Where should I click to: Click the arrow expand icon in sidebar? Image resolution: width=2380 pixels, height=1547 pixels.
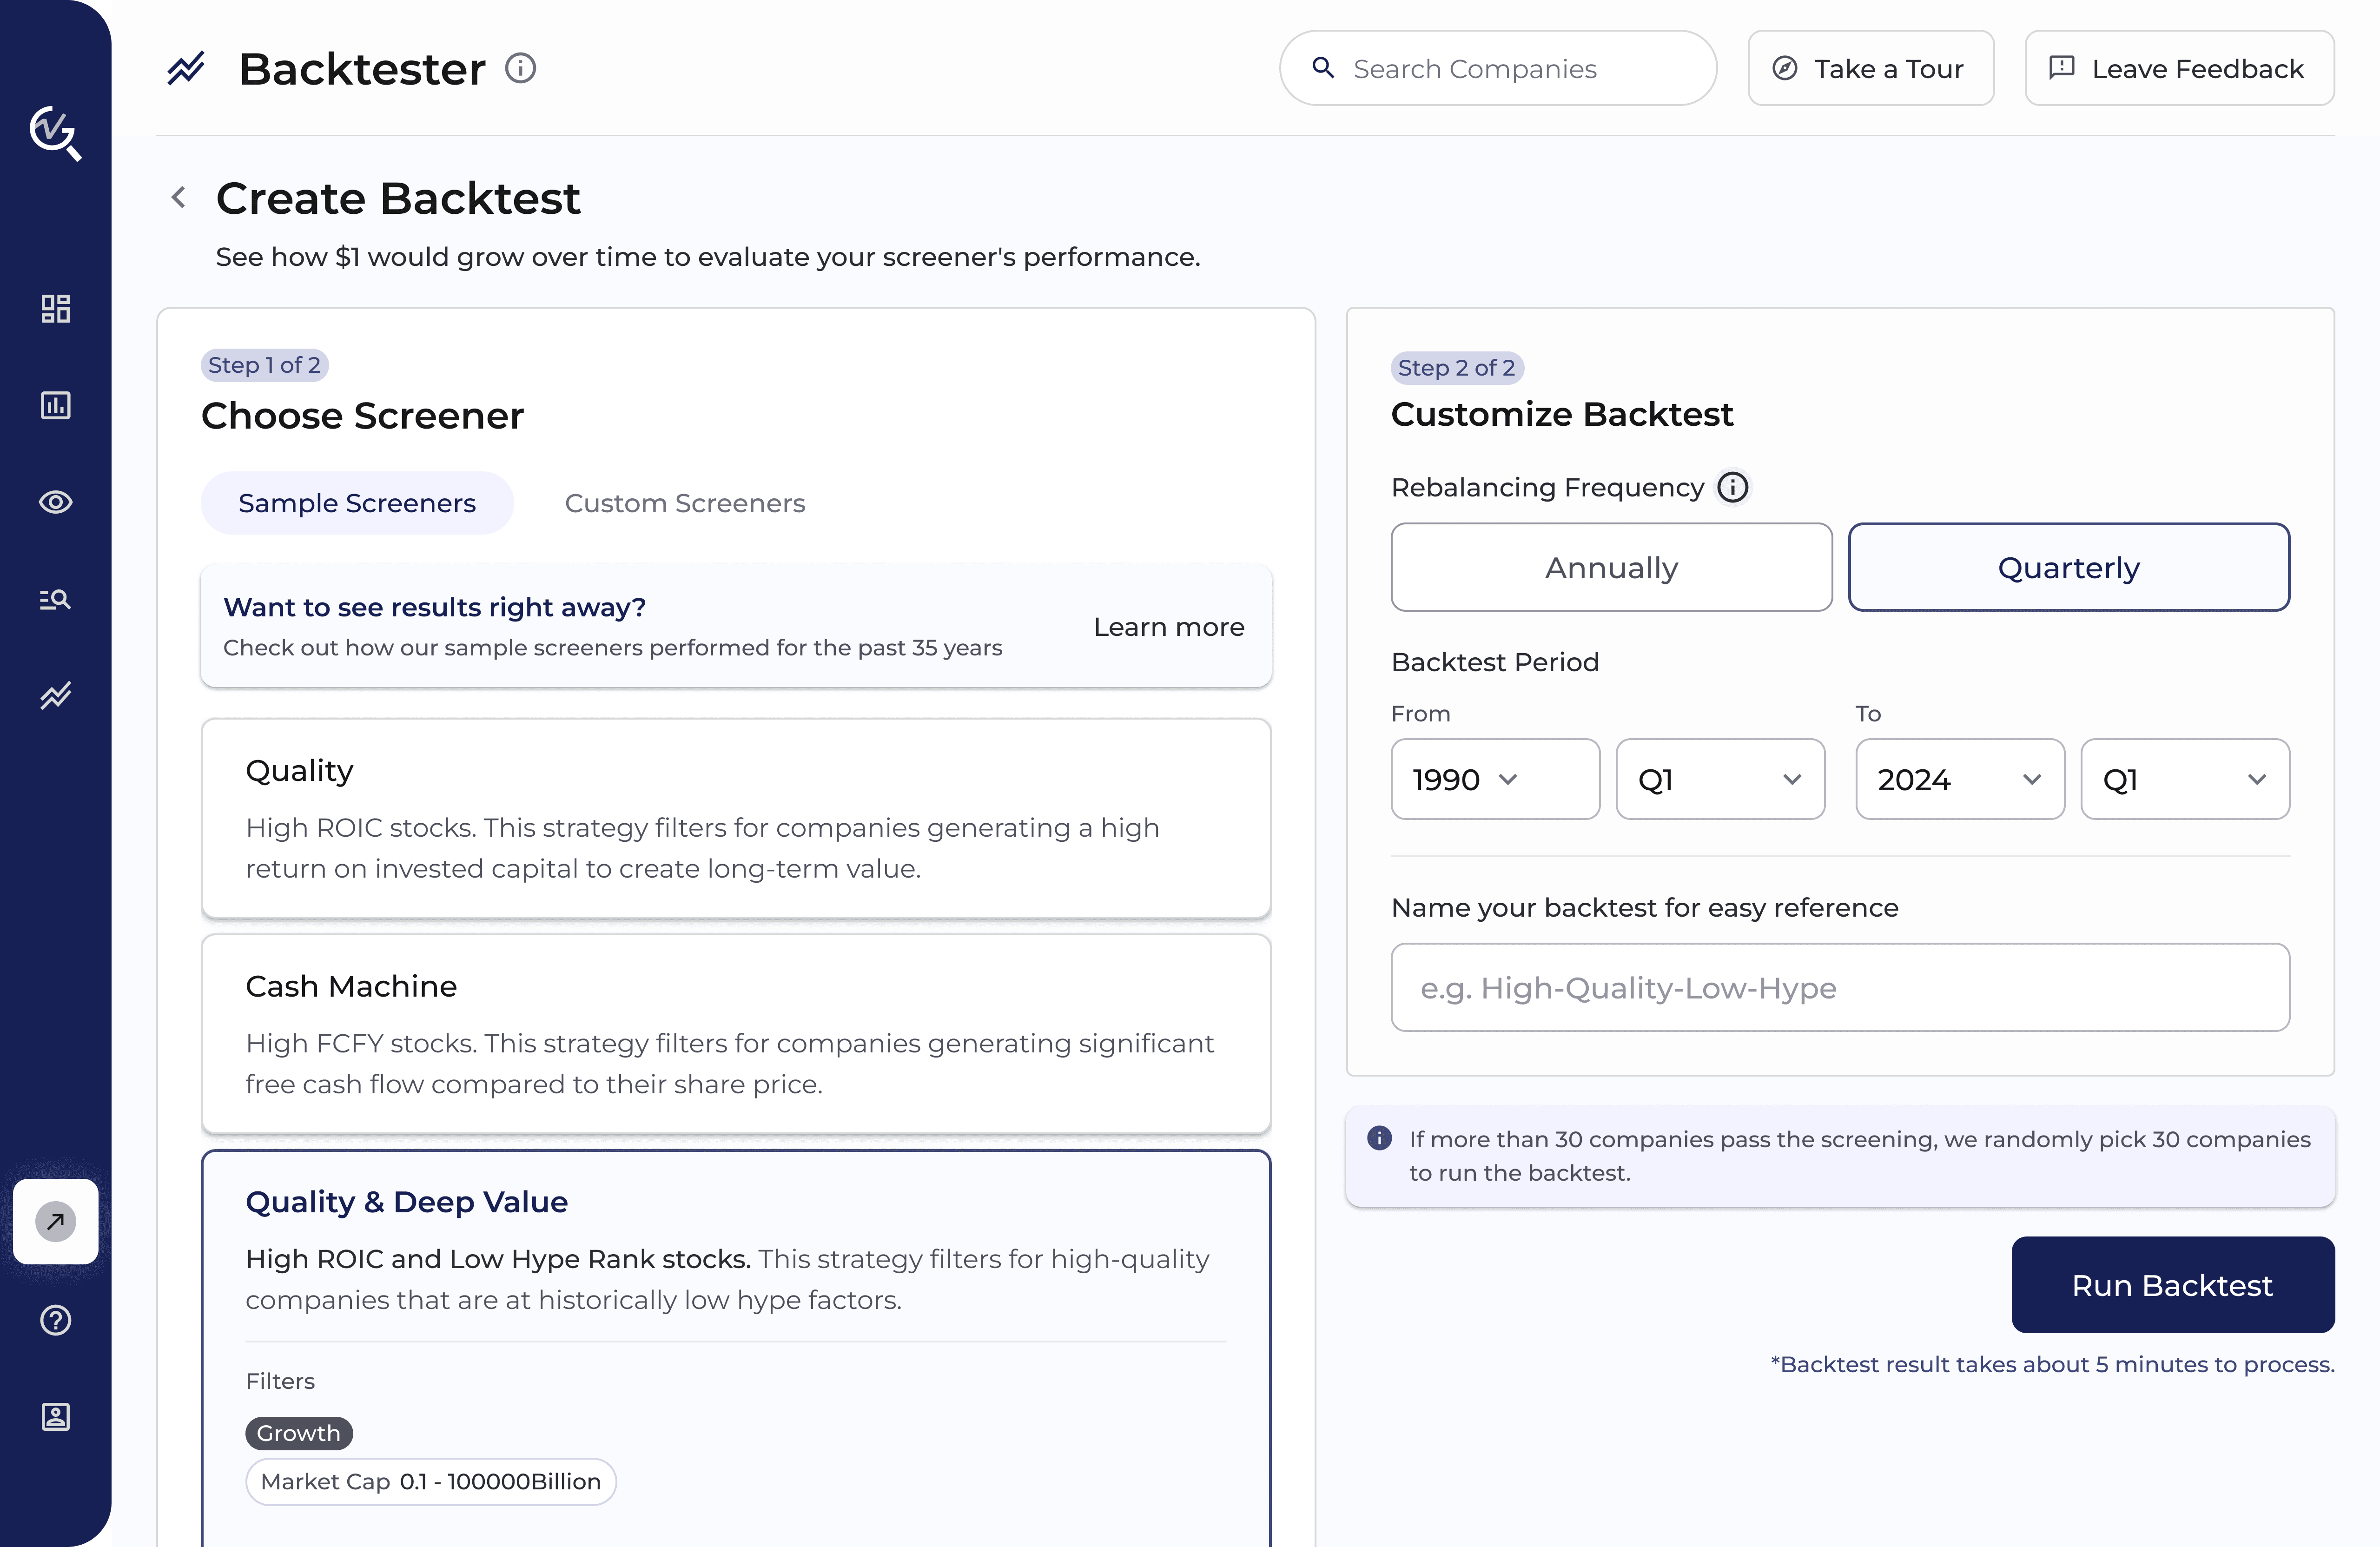pos(55,1221)
